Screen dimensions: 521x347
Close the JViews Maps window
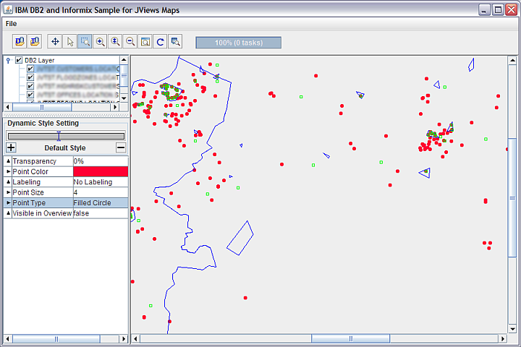pyautogui.click(x=511, y=9)
